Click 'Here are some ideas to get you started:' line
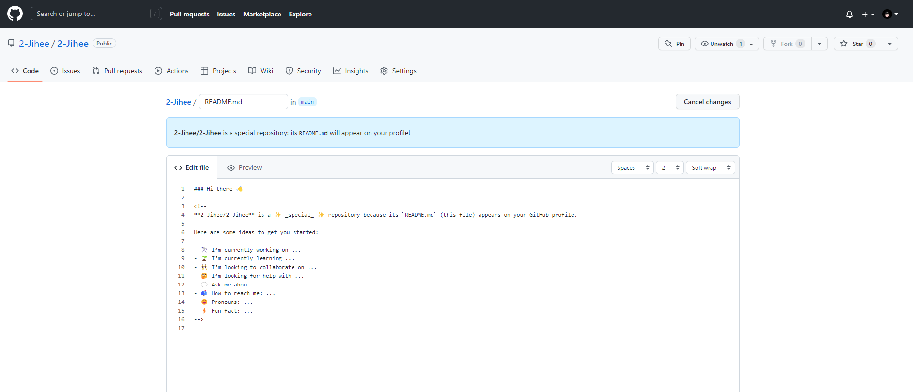Screen dimensions: 913x392 (x=256, y=232)
